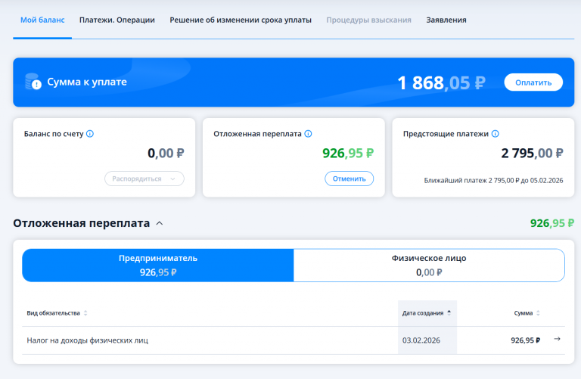Click the Налог на доходы физических лиц row text
Screen dimensions: 581x379
88,340
